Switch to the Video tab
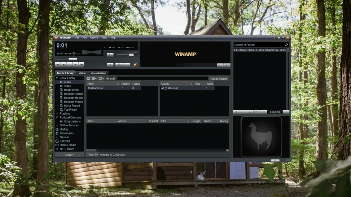The height and width of the screenshot is (197, 351). pyautogui.click(x=82, y=73)
